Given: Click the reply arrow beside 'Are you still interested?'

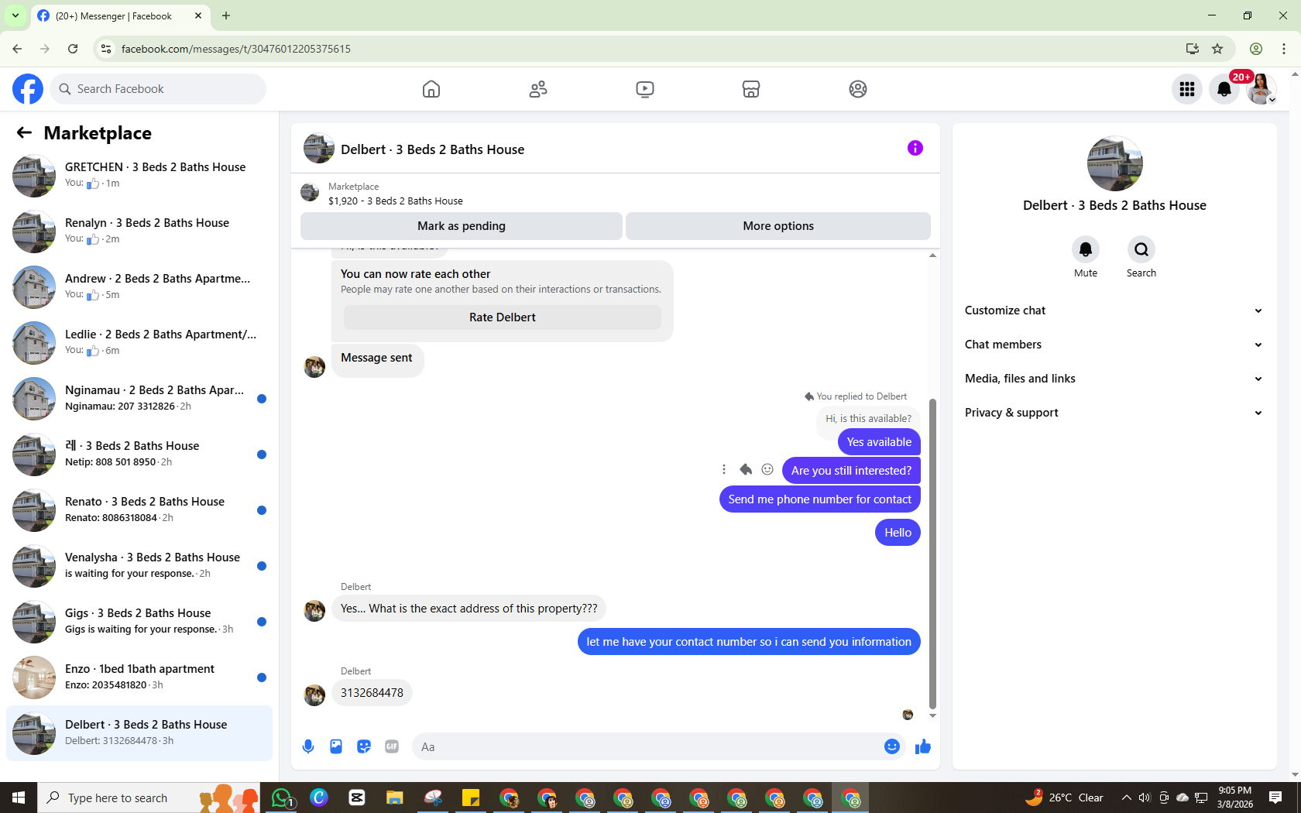Looking at the screenshot, I should click(746, 469).
